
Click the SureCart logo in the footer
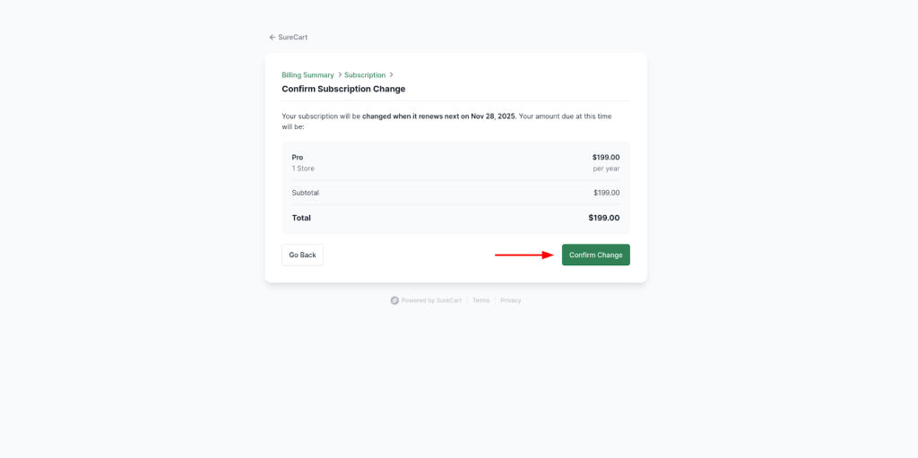pos(394,300)
